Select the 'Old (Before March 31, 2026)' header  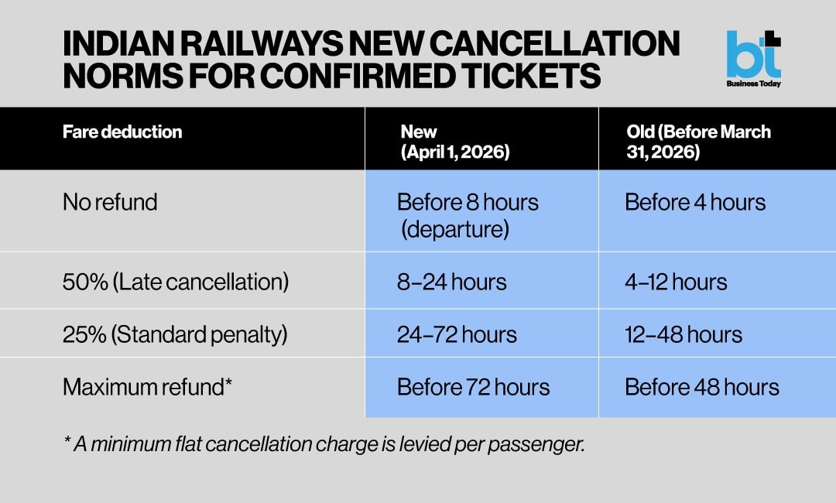pos(698,142)
